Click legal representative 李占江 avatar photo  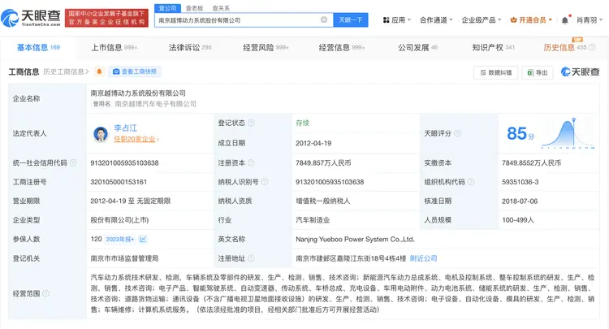101,134
